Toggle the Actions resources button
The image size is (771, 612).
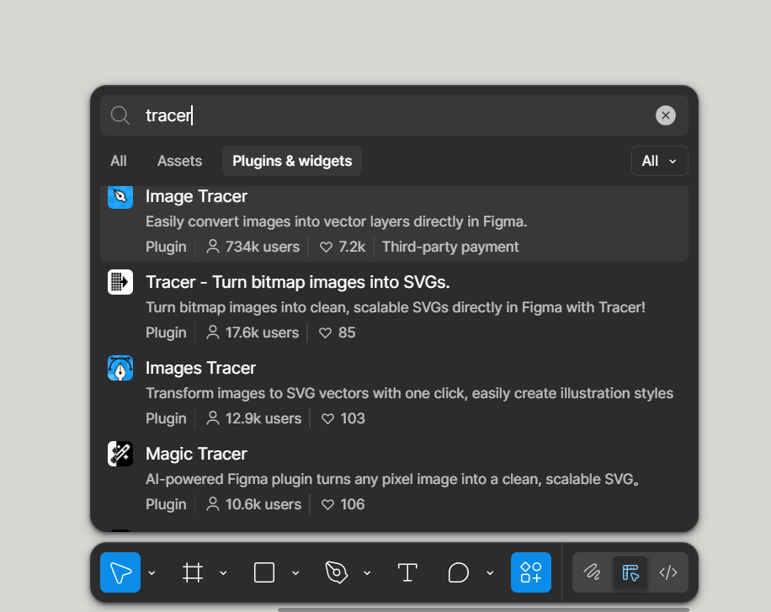(531, 572)
